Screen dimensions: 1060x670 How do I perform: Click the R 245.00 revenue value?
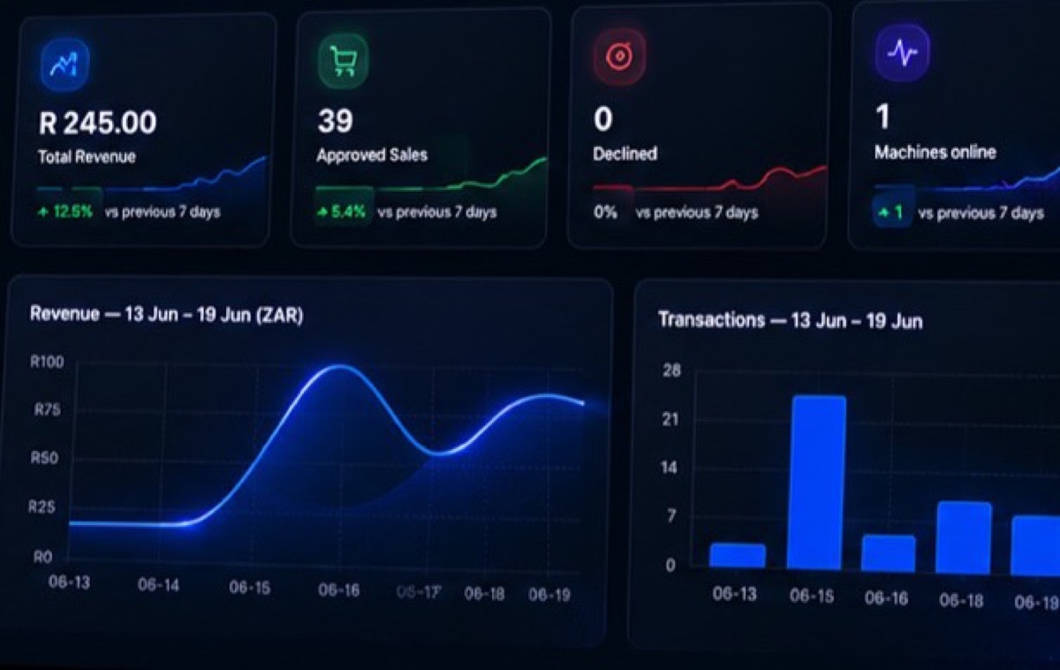(x=98, y=123)
